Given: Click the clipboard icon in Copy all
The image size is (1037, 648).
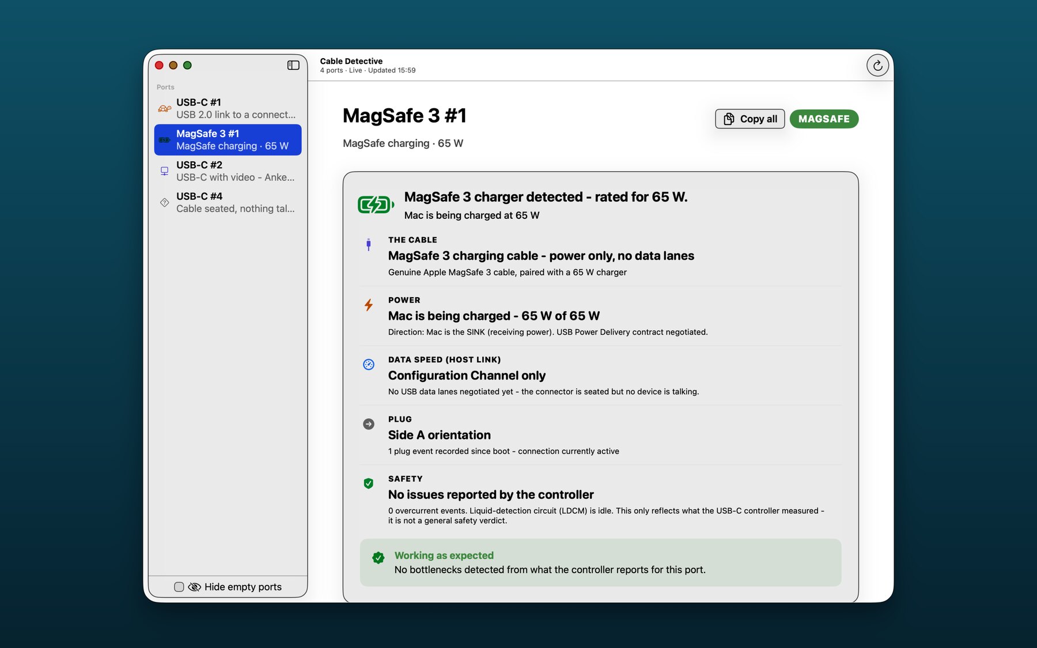Looking at the screenshot, I should [729, 119].
